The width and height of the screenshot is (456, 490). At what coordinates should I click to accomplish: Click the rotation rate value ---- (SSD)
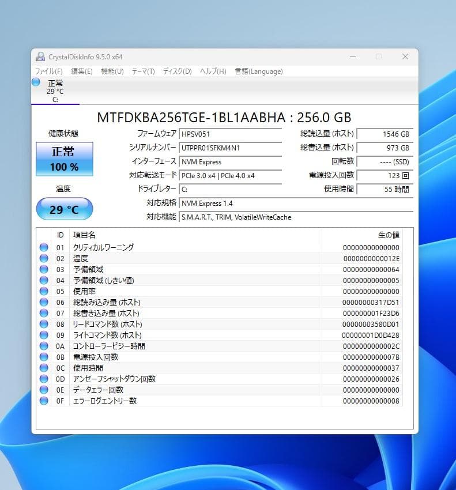coord(385,162)
